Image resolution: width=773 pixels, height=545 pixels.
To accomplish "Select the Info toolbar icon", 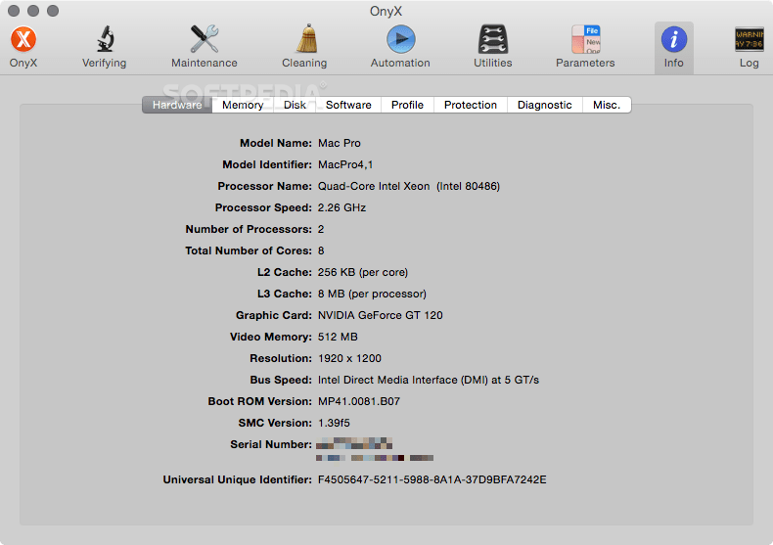I will coord(674,39).
